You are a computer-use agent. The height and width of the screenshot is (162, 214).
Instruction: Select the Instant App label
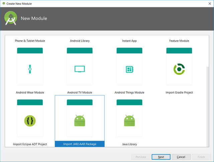129,41
